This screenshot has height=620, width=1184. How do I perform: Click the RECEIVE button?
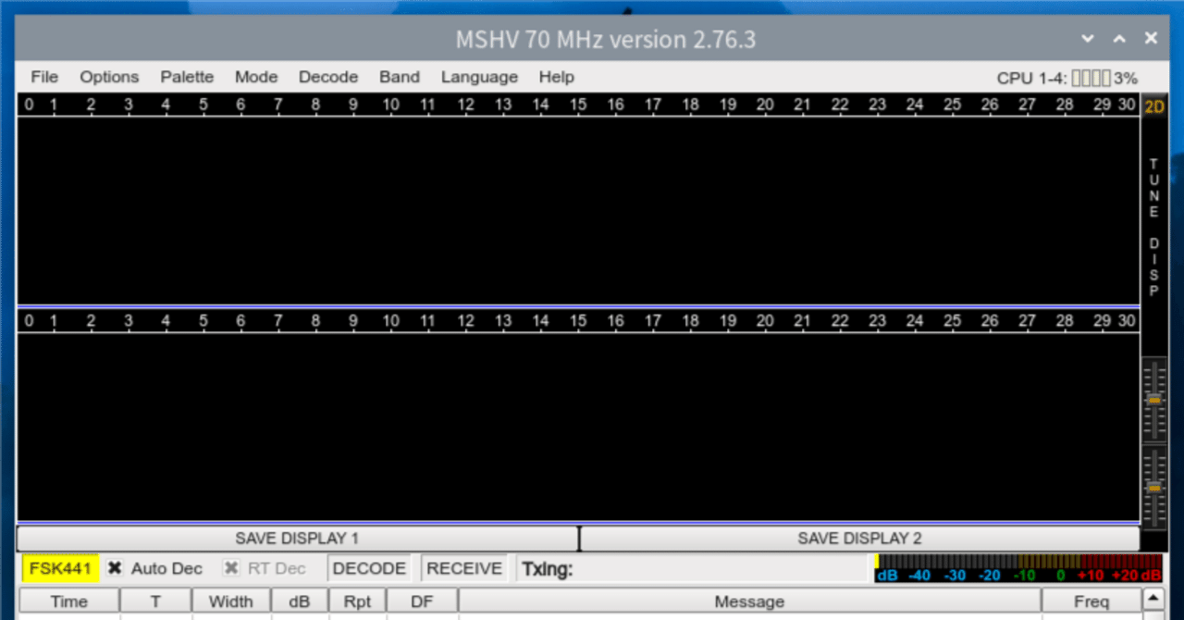click(465, 568)
